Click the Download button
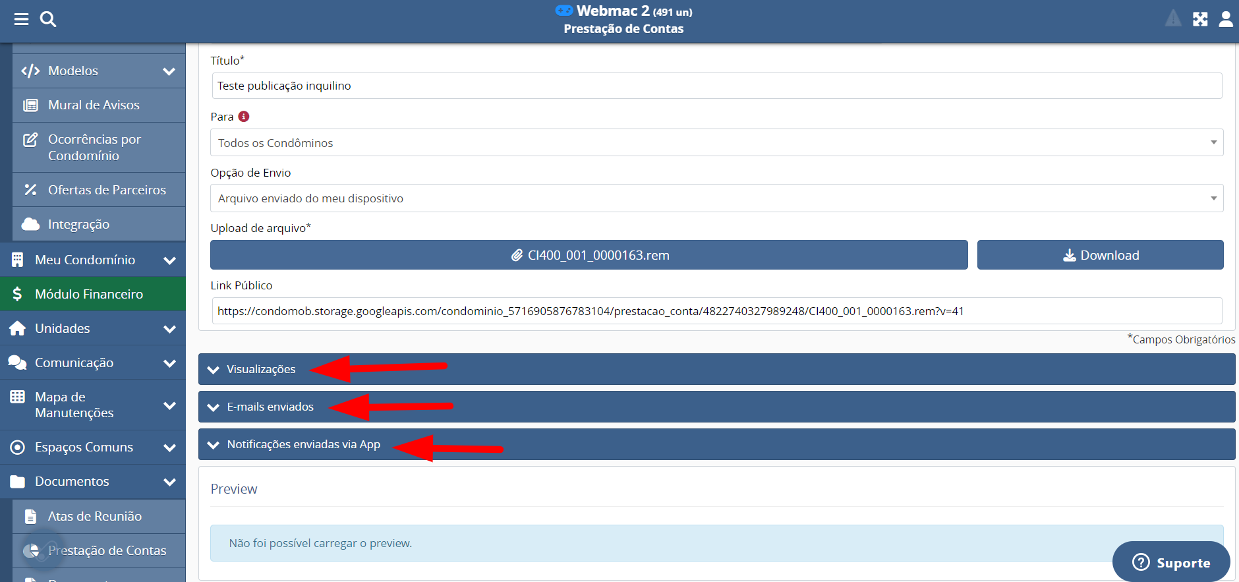The height and width of the screenshot is (582, 1239). [1100, 255]
